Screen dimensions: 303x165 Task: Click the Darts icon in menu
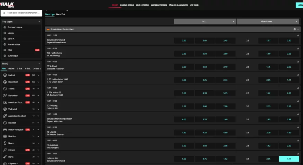[x=5, y=157]
